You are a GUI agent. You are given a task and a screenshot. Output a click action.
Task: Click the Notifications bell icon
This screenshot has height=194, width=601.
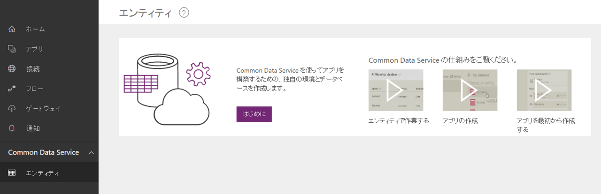tap(12, 128)
